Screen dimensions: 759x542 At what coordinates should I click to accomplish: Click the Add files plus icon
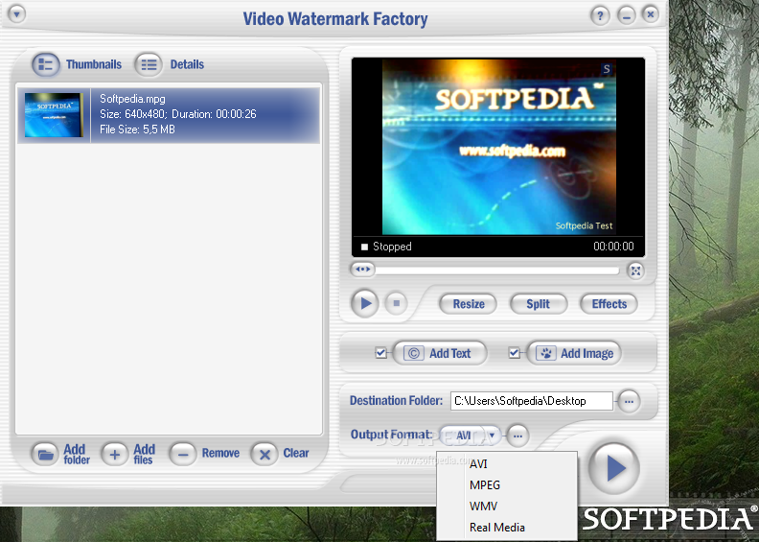pyautogui.click(x=115, y=455)
